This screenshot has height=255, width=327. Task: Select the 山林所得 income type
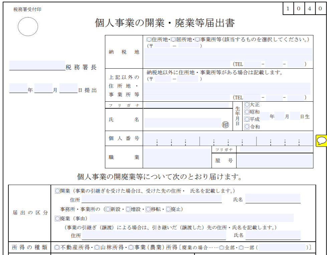coord(97,247)
